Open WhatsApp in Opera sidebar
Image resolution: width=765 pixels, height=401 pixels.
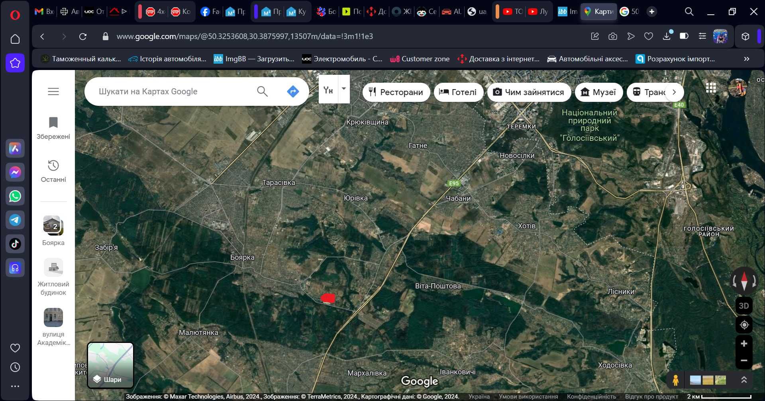tap(15, 196)
